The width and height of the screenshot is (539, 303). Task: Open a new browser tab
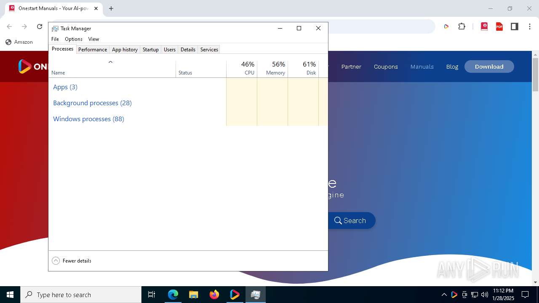coord(111,8)
